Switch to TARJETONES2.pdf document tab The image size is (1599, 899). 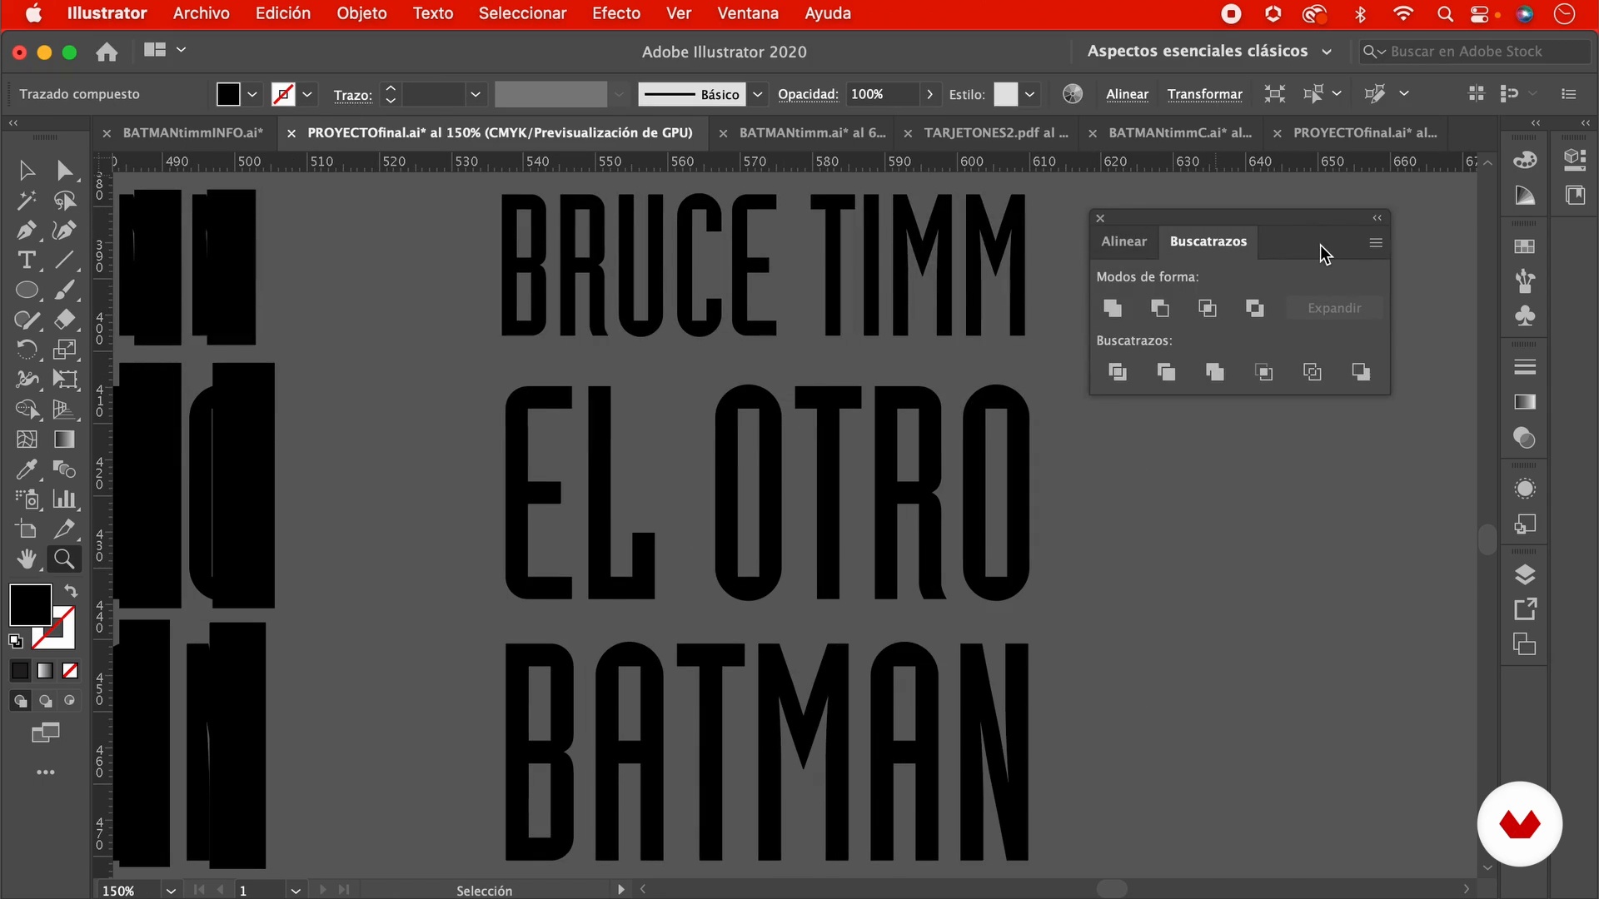tap(996, 132)
